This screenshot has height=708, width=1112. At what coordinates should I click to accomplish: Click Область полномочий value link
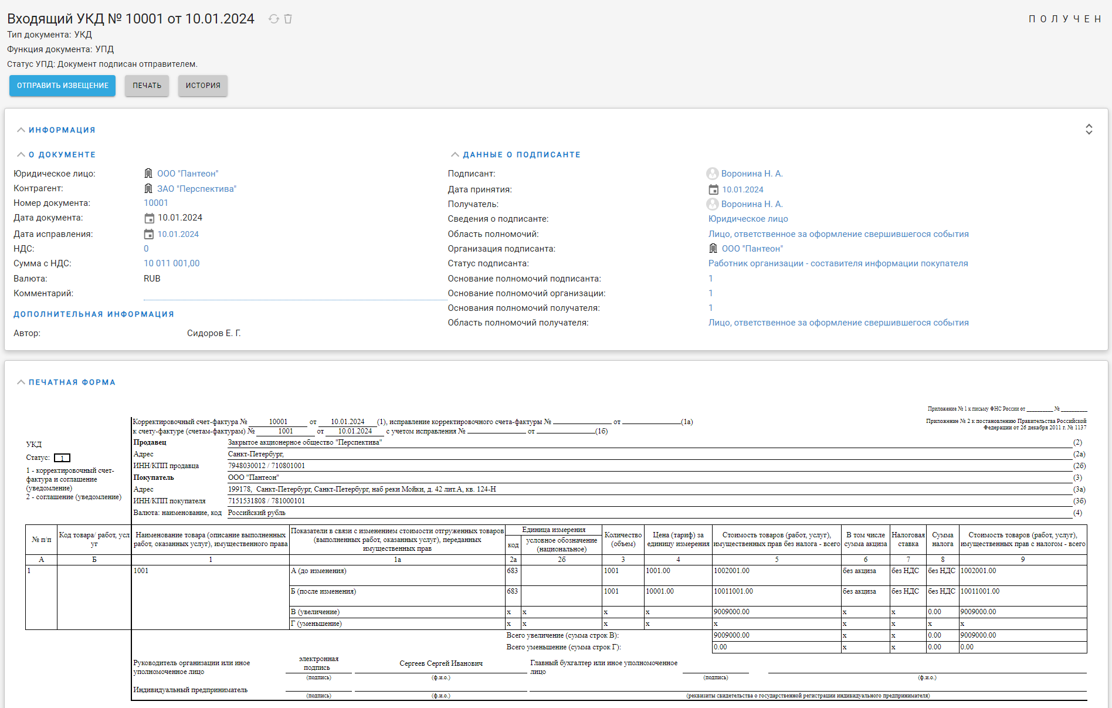click(839, 234)
